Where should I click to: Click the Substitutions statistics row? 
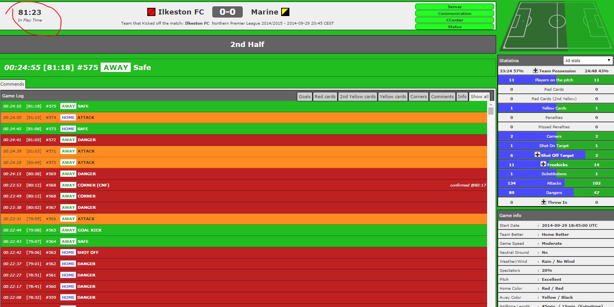pyautogui.click(x=556, y=174)
